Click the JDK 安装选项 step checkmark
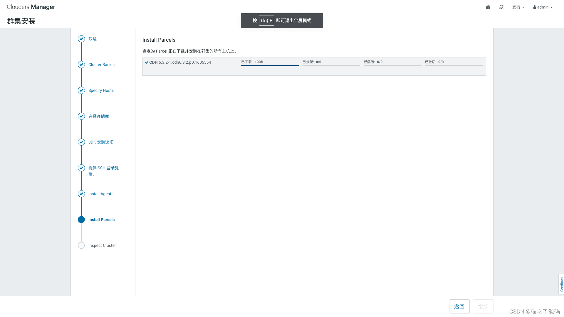564x317 pixels. click(81, 142)
